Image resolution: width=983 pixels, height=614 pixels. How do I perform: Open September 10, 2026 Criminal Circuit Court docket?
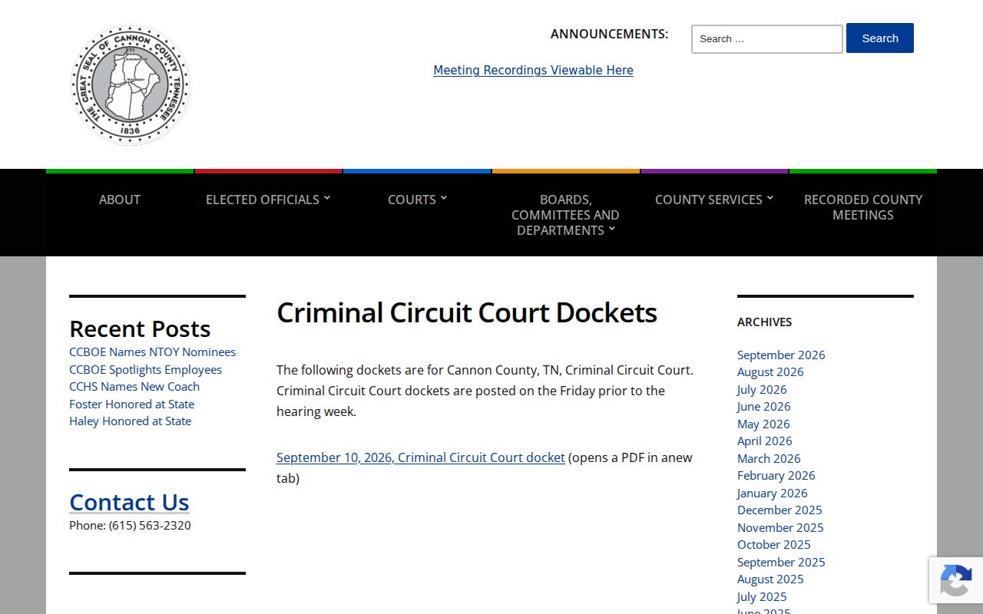421,457
